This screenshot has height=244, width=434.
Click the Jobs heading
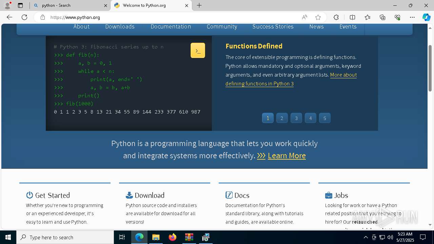pos(341,195)
